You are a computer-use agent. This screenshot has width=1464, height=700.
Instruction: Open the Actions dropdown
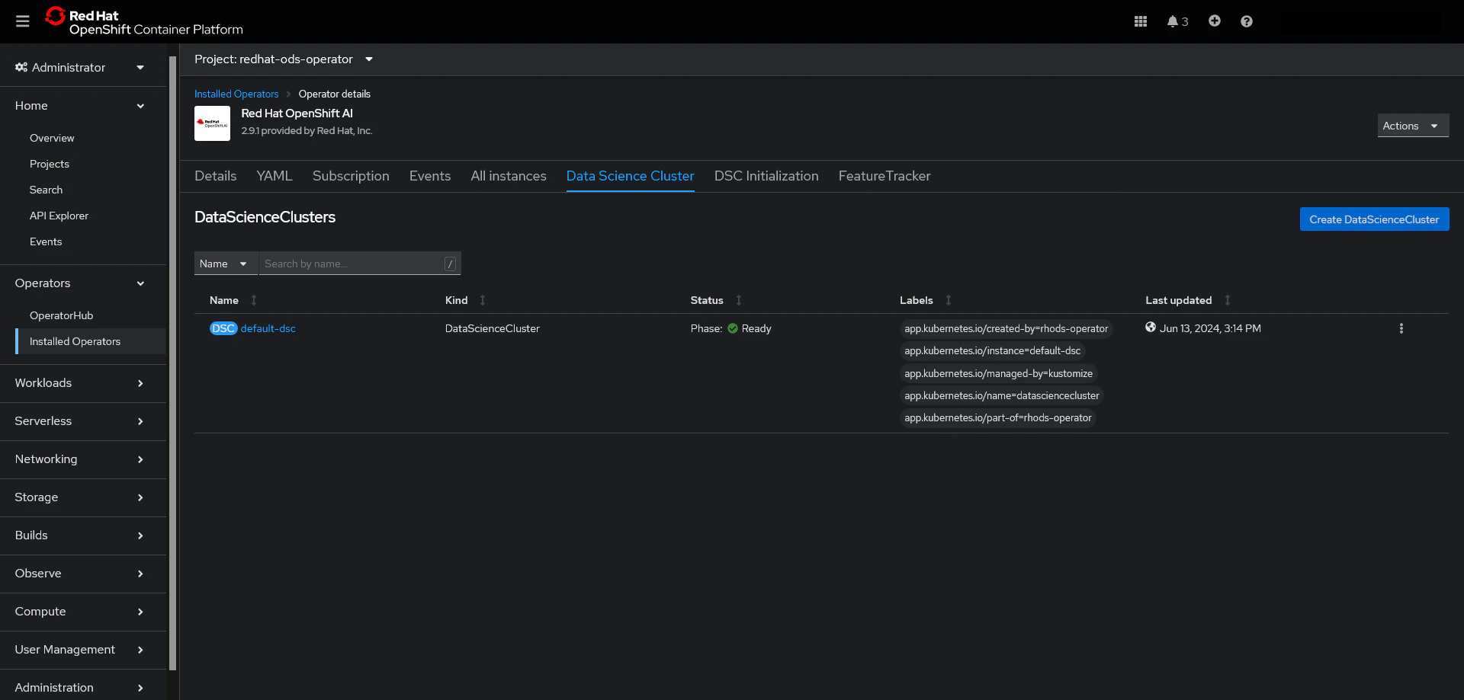[x=1413, y=126]
